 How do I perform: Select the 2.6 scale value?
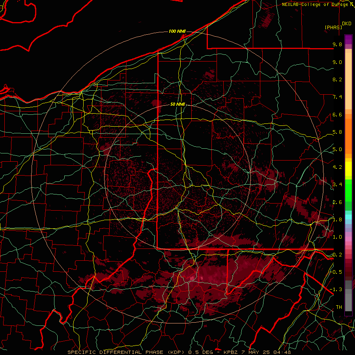point(337,202)
